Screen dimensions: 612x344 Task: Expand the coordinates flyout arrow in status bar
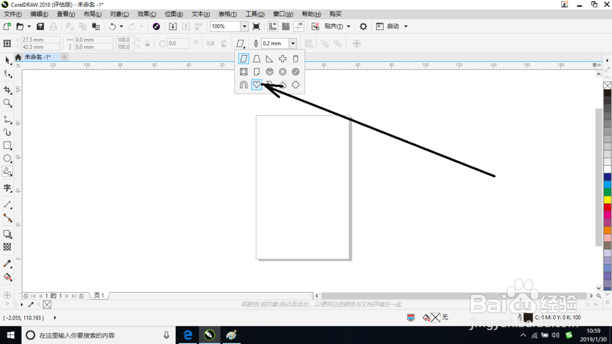pyautogui.click(x=54, y=318)
